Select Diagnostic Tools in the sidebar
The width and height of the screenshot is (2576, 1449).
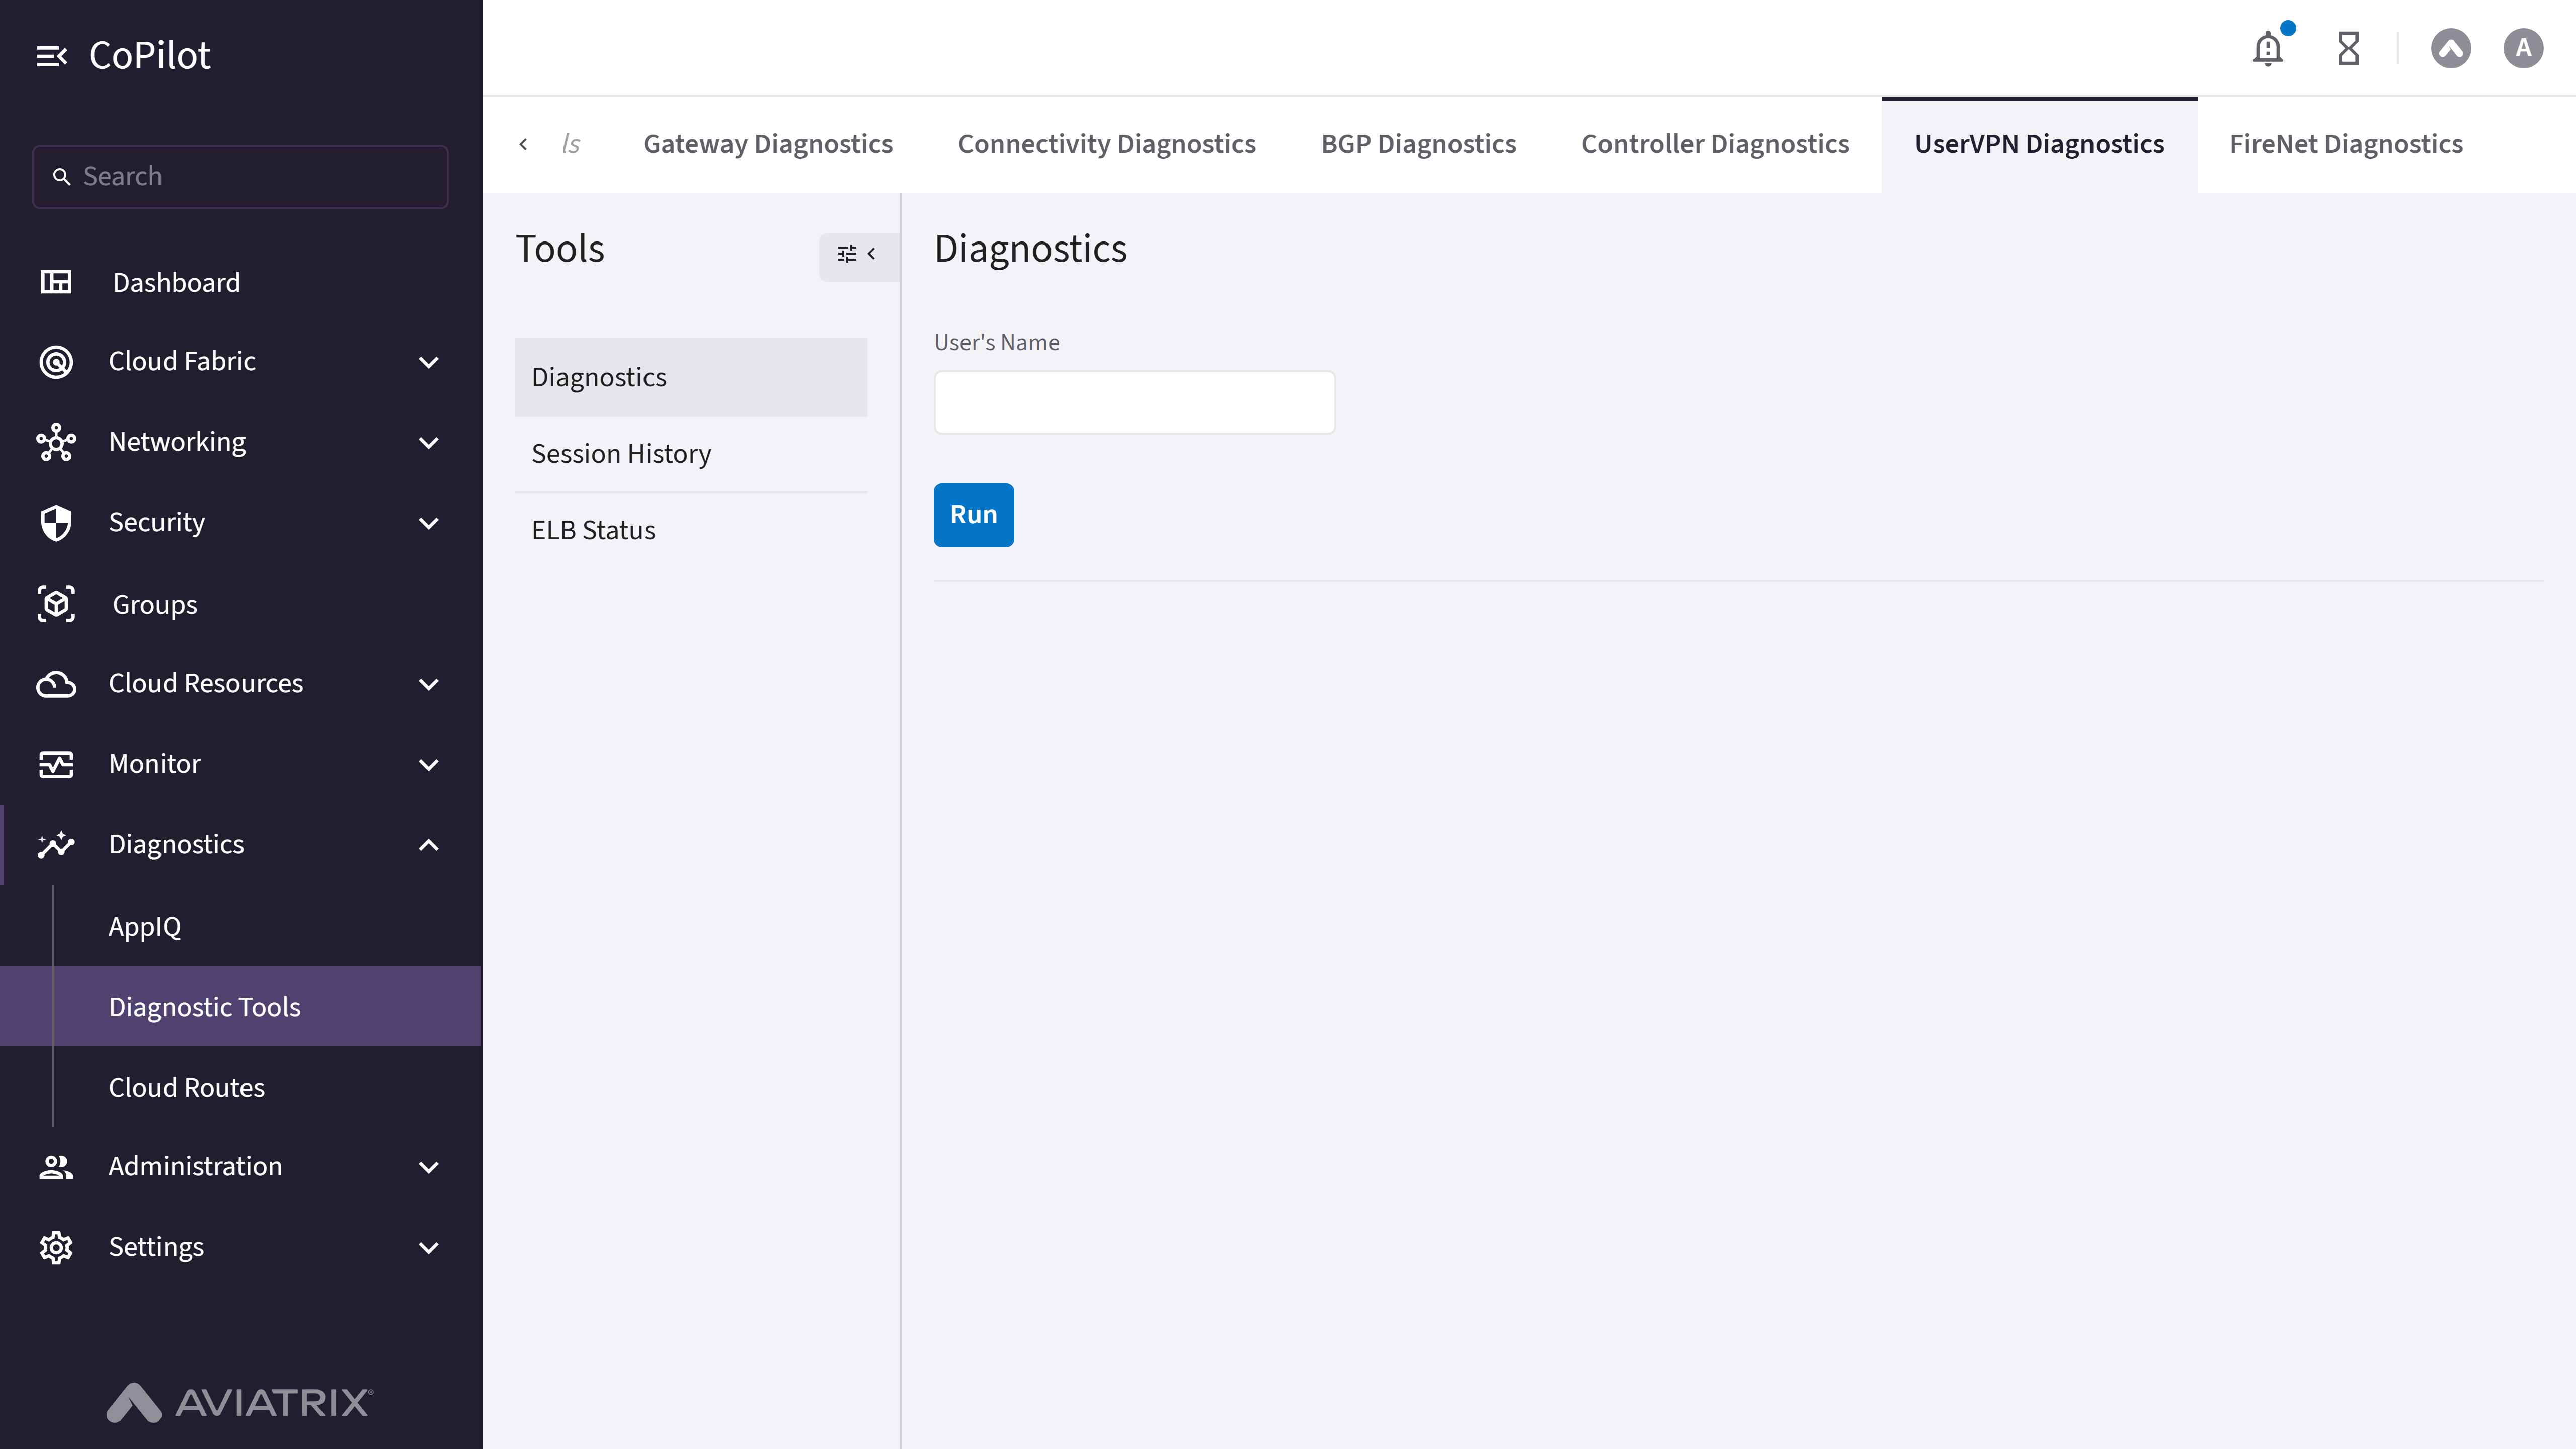240,1007
